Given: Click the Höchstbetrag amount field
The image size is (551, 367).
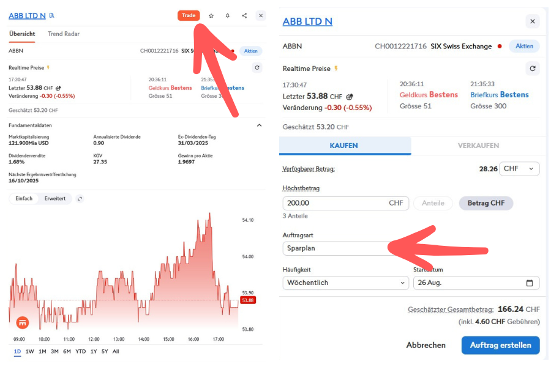Looking at the screenshot, I should coord(346,203).
